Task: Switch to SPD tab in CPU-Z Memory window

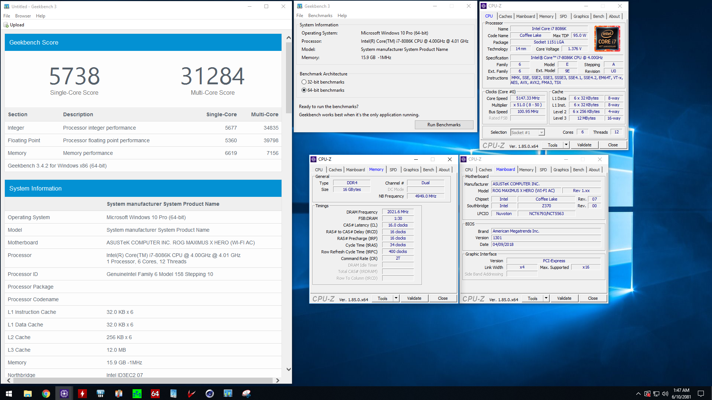Action: click(393, 170)
